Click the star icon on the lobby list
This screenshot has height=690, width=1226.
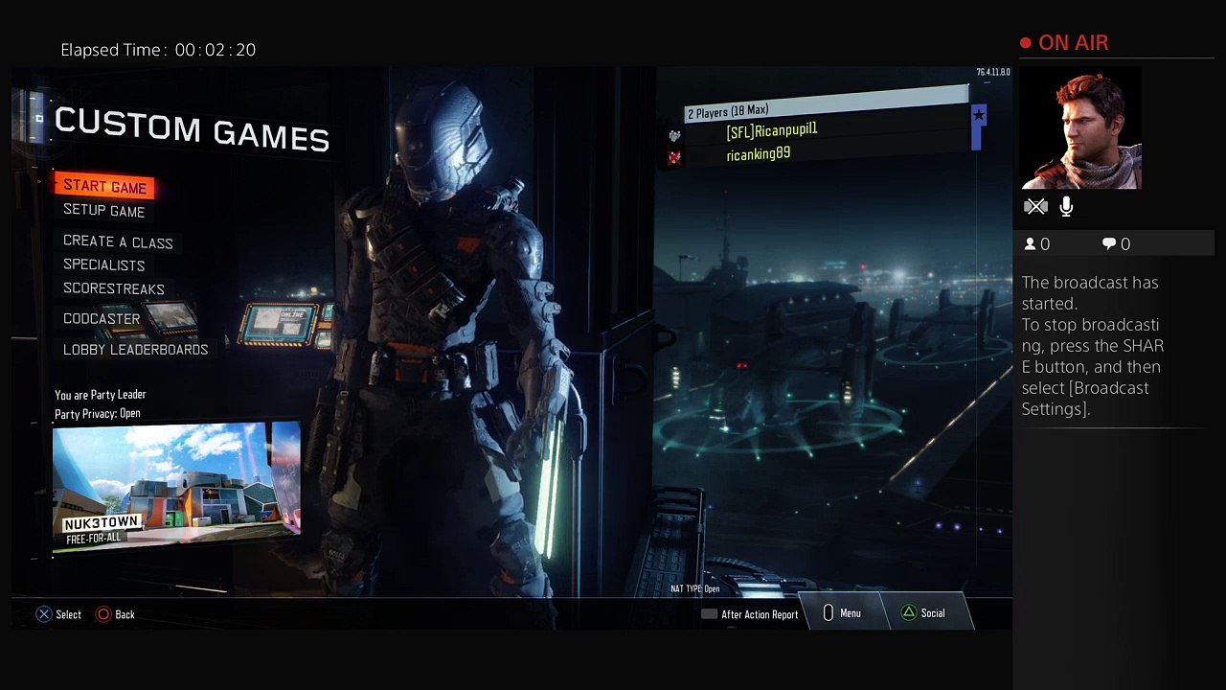(x=978, y=115)
